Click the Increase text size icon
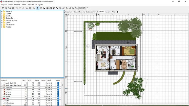This screenshot has width=189, height=106. (60, 8)
